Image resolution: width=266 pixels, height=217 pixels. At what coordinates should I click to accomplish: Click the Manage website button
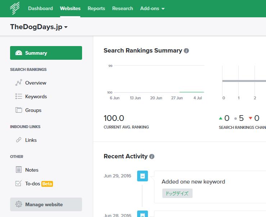point(46,204)
